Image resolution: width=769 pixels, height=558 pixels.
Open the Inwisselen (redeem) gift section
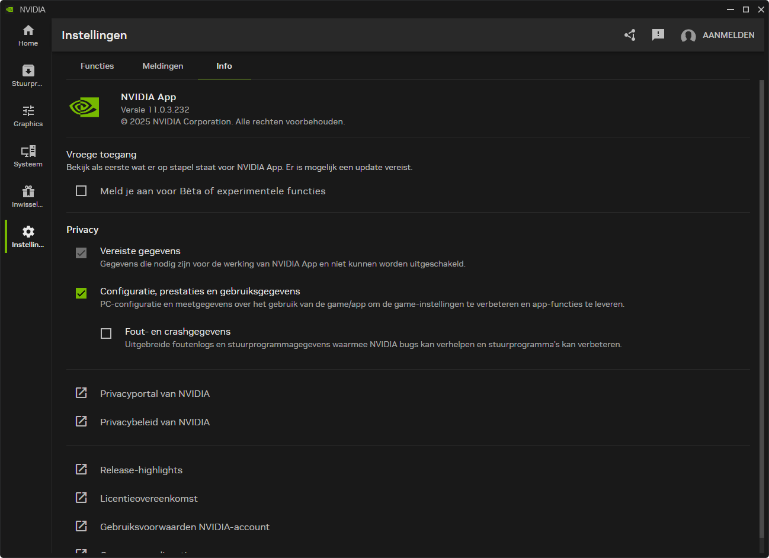(x=28, y=197)
